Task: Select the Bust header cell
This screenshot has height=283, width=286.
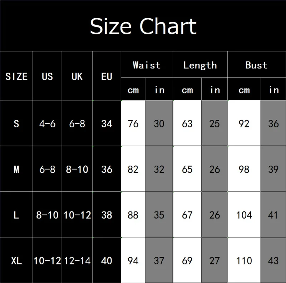Action: tap(256, 65)
